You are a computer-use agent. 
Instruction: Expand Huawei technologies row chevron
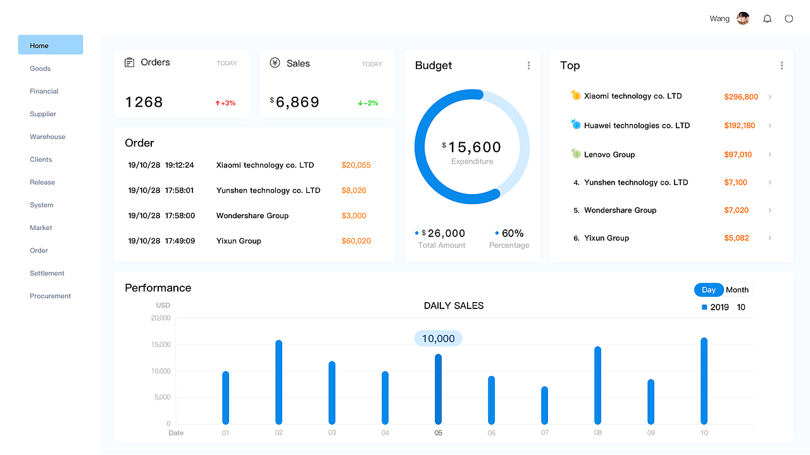[x=770, y=126]
